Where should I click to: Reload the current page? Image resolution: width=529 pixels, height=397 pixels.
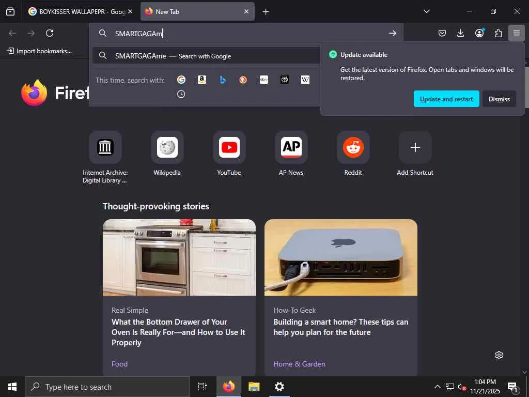pyautogui.click(x=50, y=33)
